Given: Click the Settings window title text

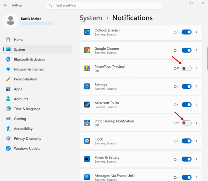Looking at the screenshot, I should (17, 5).
